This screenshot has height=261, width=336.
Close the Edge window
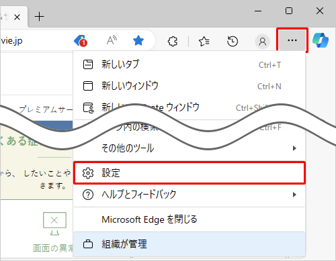[320, 11]
